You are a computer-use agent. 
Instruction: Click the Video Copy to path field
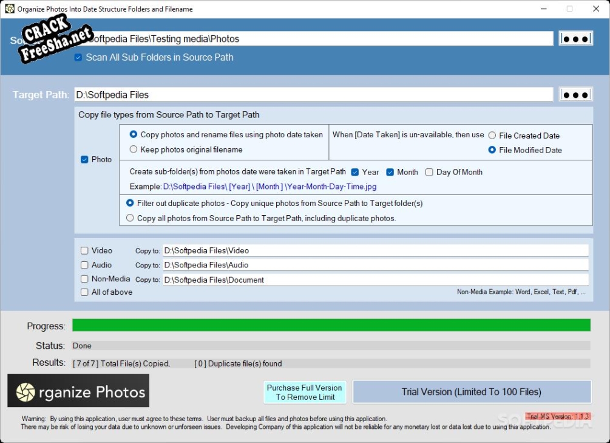coord(375,250)
